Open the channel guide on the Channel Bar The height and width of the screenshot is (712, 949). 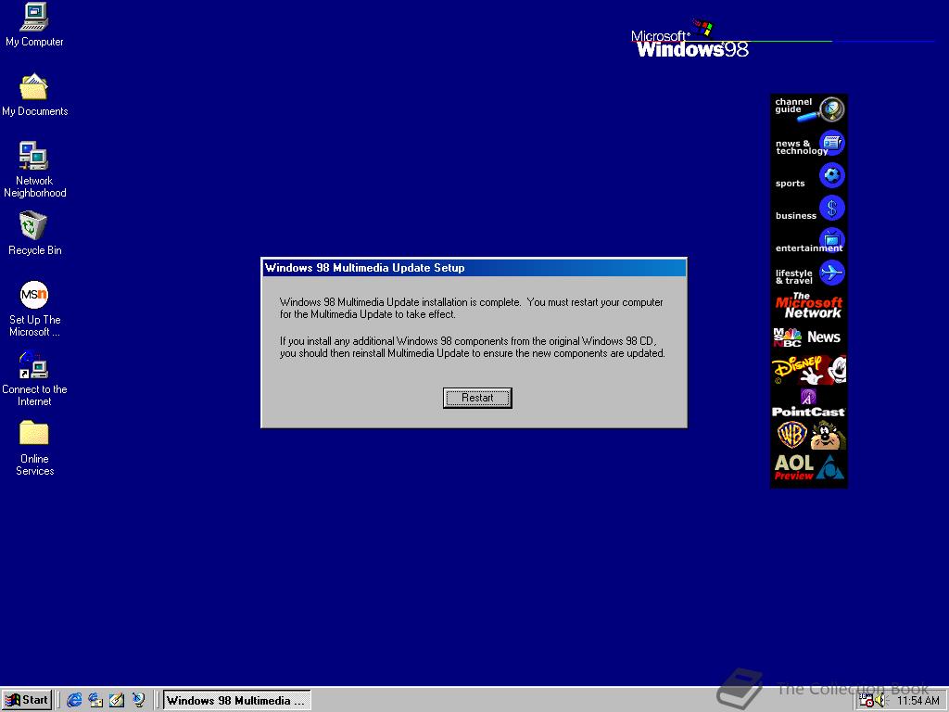click(808, 109)
